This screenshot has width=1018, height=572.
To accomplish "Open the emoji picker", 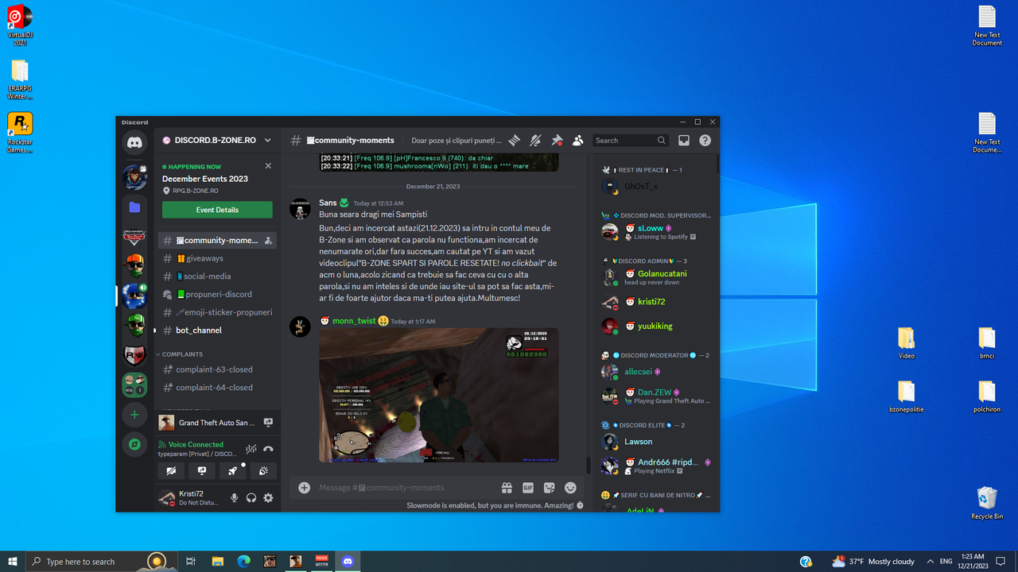I will [570, 487].
